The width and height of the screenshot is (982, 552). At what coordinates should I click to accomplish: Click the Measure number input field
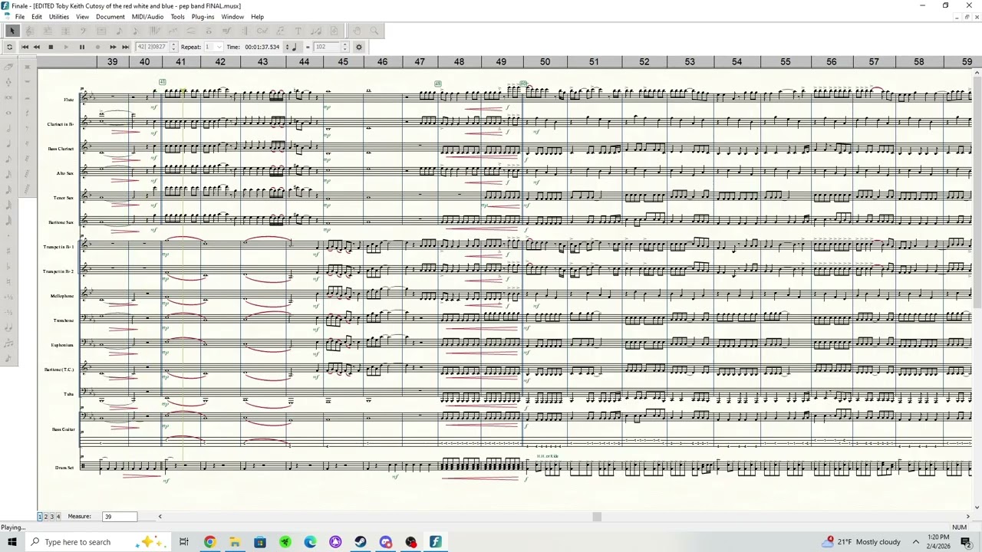[x=120, y=517]
